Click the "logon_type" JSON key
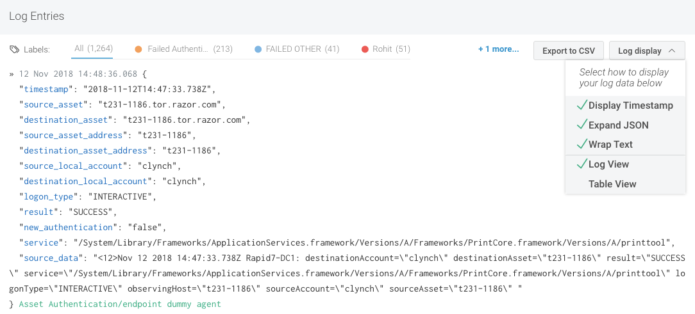 [x=49, y=197]
